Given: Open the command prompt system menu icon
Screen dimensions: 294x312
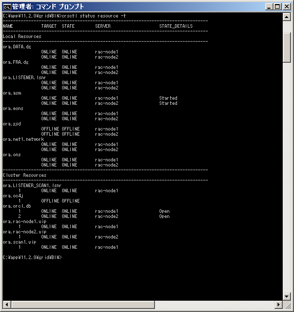Looking at the screenshot, I should (7, 7).
